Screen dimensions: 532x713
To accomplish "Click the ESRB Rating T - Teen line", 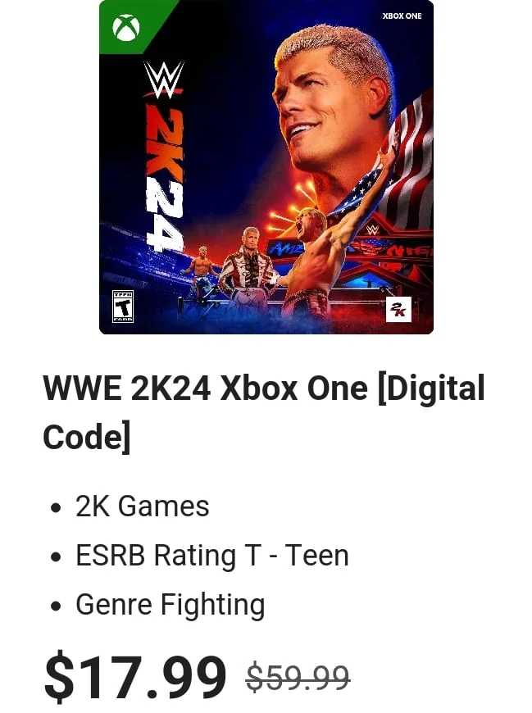I will tap(212, 555).
